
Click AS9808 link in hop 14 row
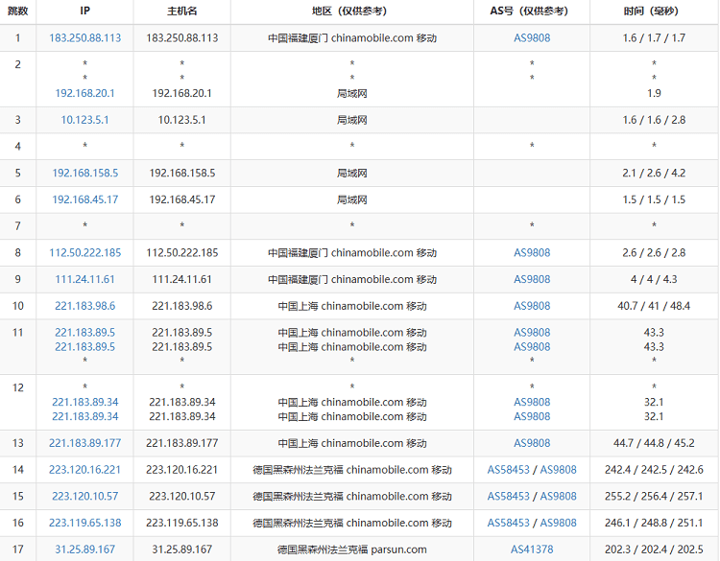coord(558,470)
